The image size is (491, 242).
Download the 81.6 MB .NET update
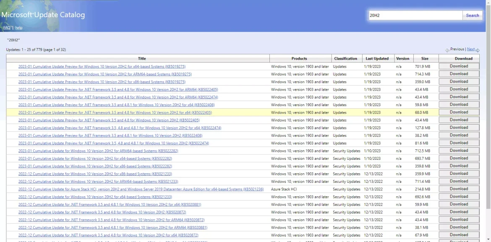[x=459, y=143]
